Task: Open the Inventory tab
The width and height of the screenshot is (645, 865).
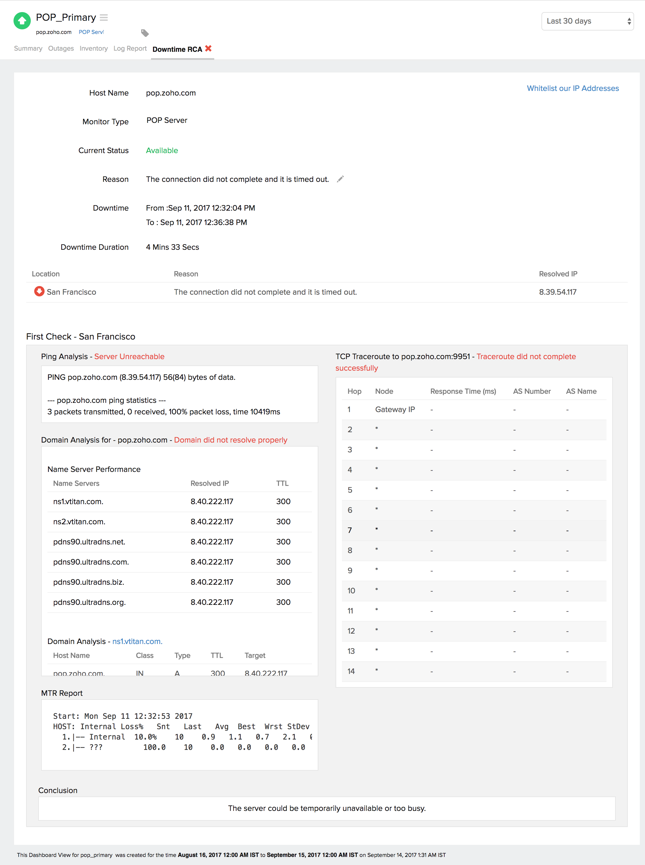Action: tap(94, 48)
